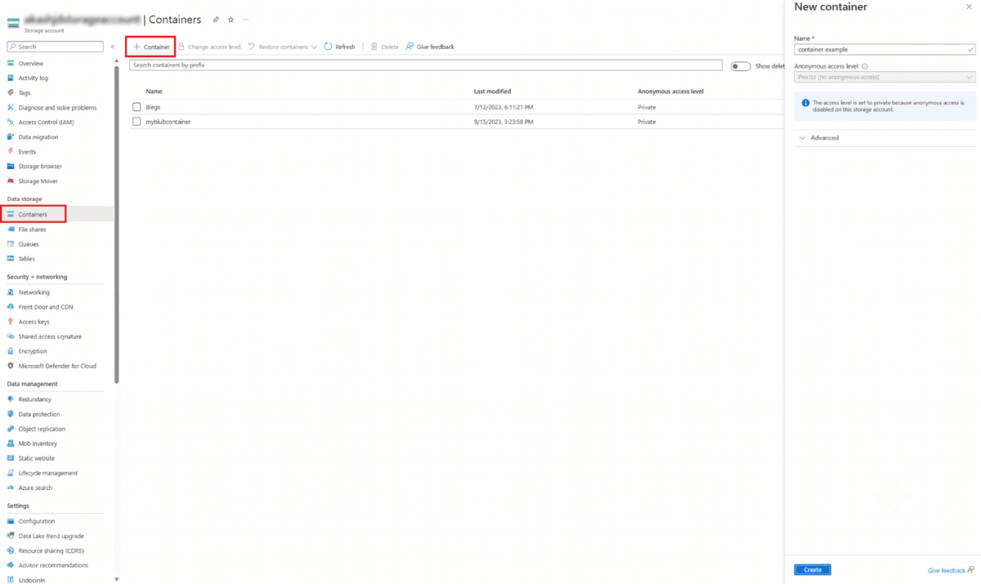Open the Access keys icon
Screen dimensions: 981x584
(11, 322)
